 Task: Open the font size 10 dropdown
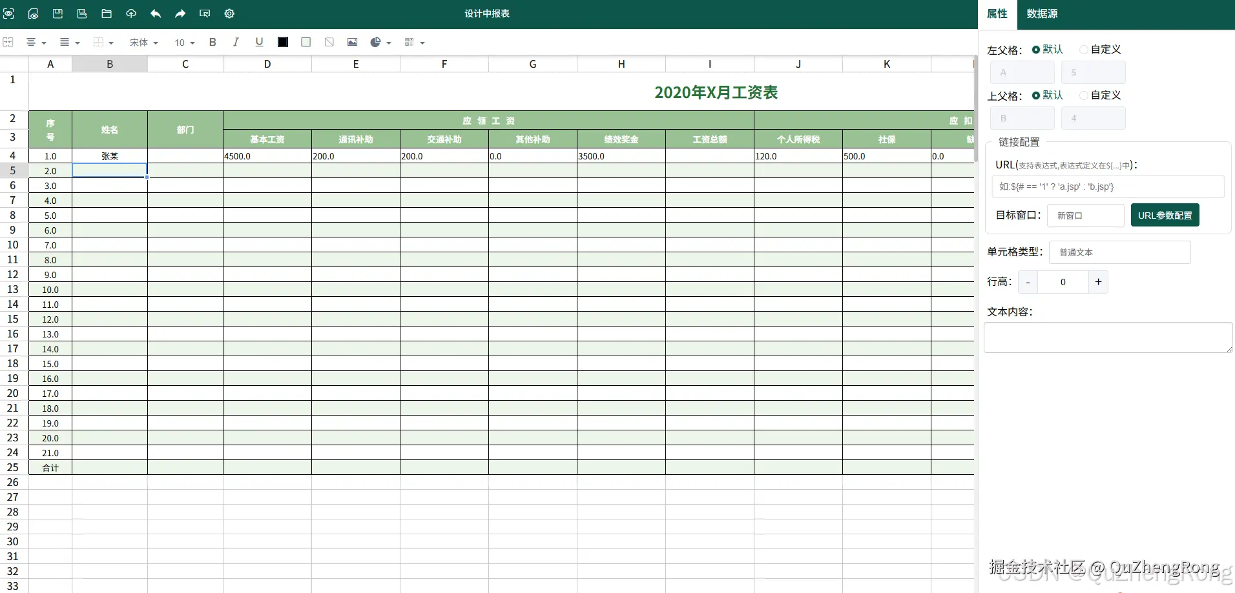184,43
